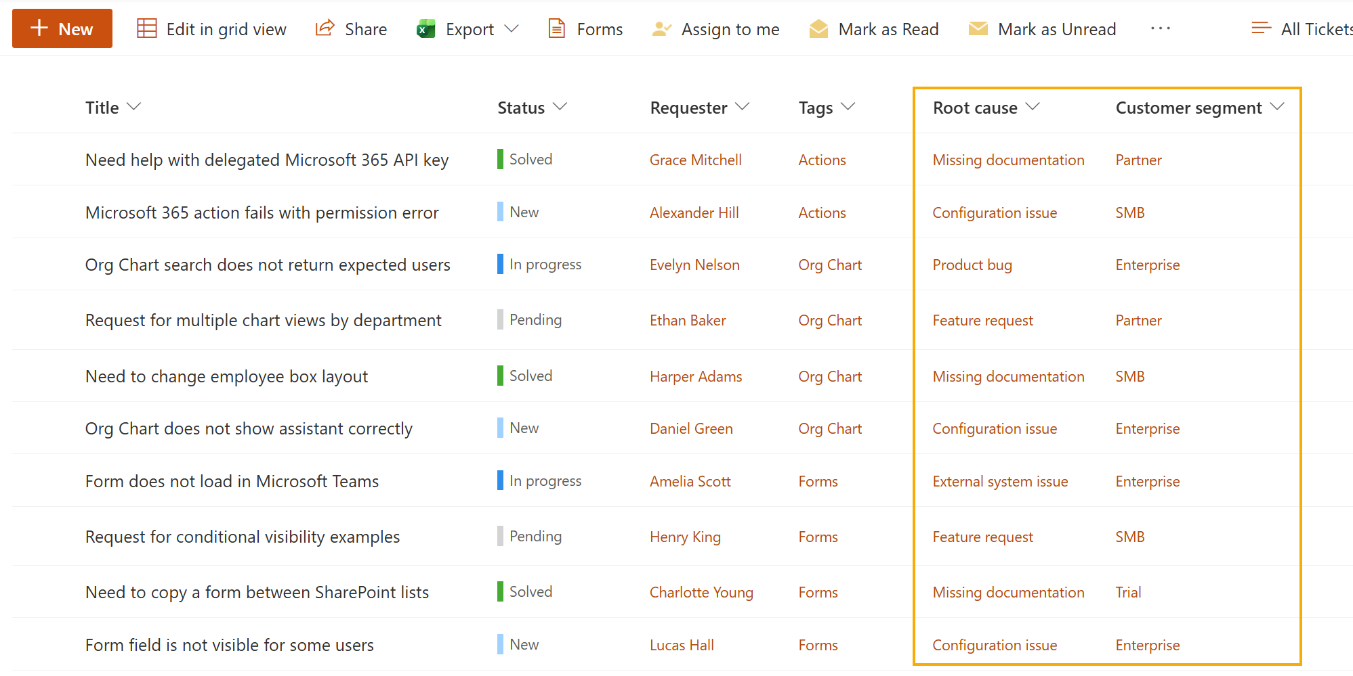
Task: Click requester Grace Mitchell
Action: tap(695, 160)
